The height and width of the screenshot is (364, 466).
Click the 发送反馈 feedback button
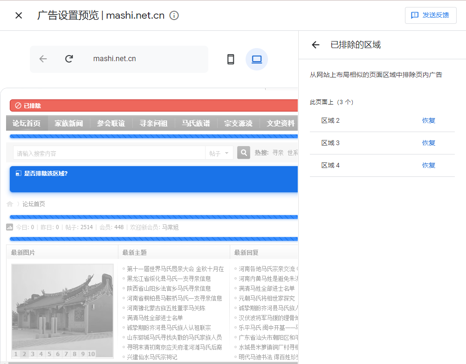click(x=431, y=15)
